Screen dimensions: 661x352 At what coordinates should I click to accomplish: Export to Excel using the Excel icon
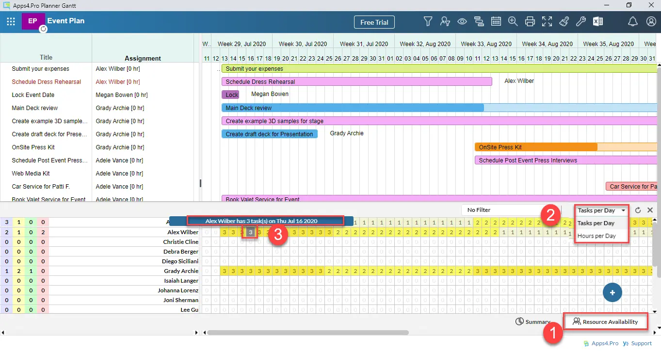click(597, 21)
